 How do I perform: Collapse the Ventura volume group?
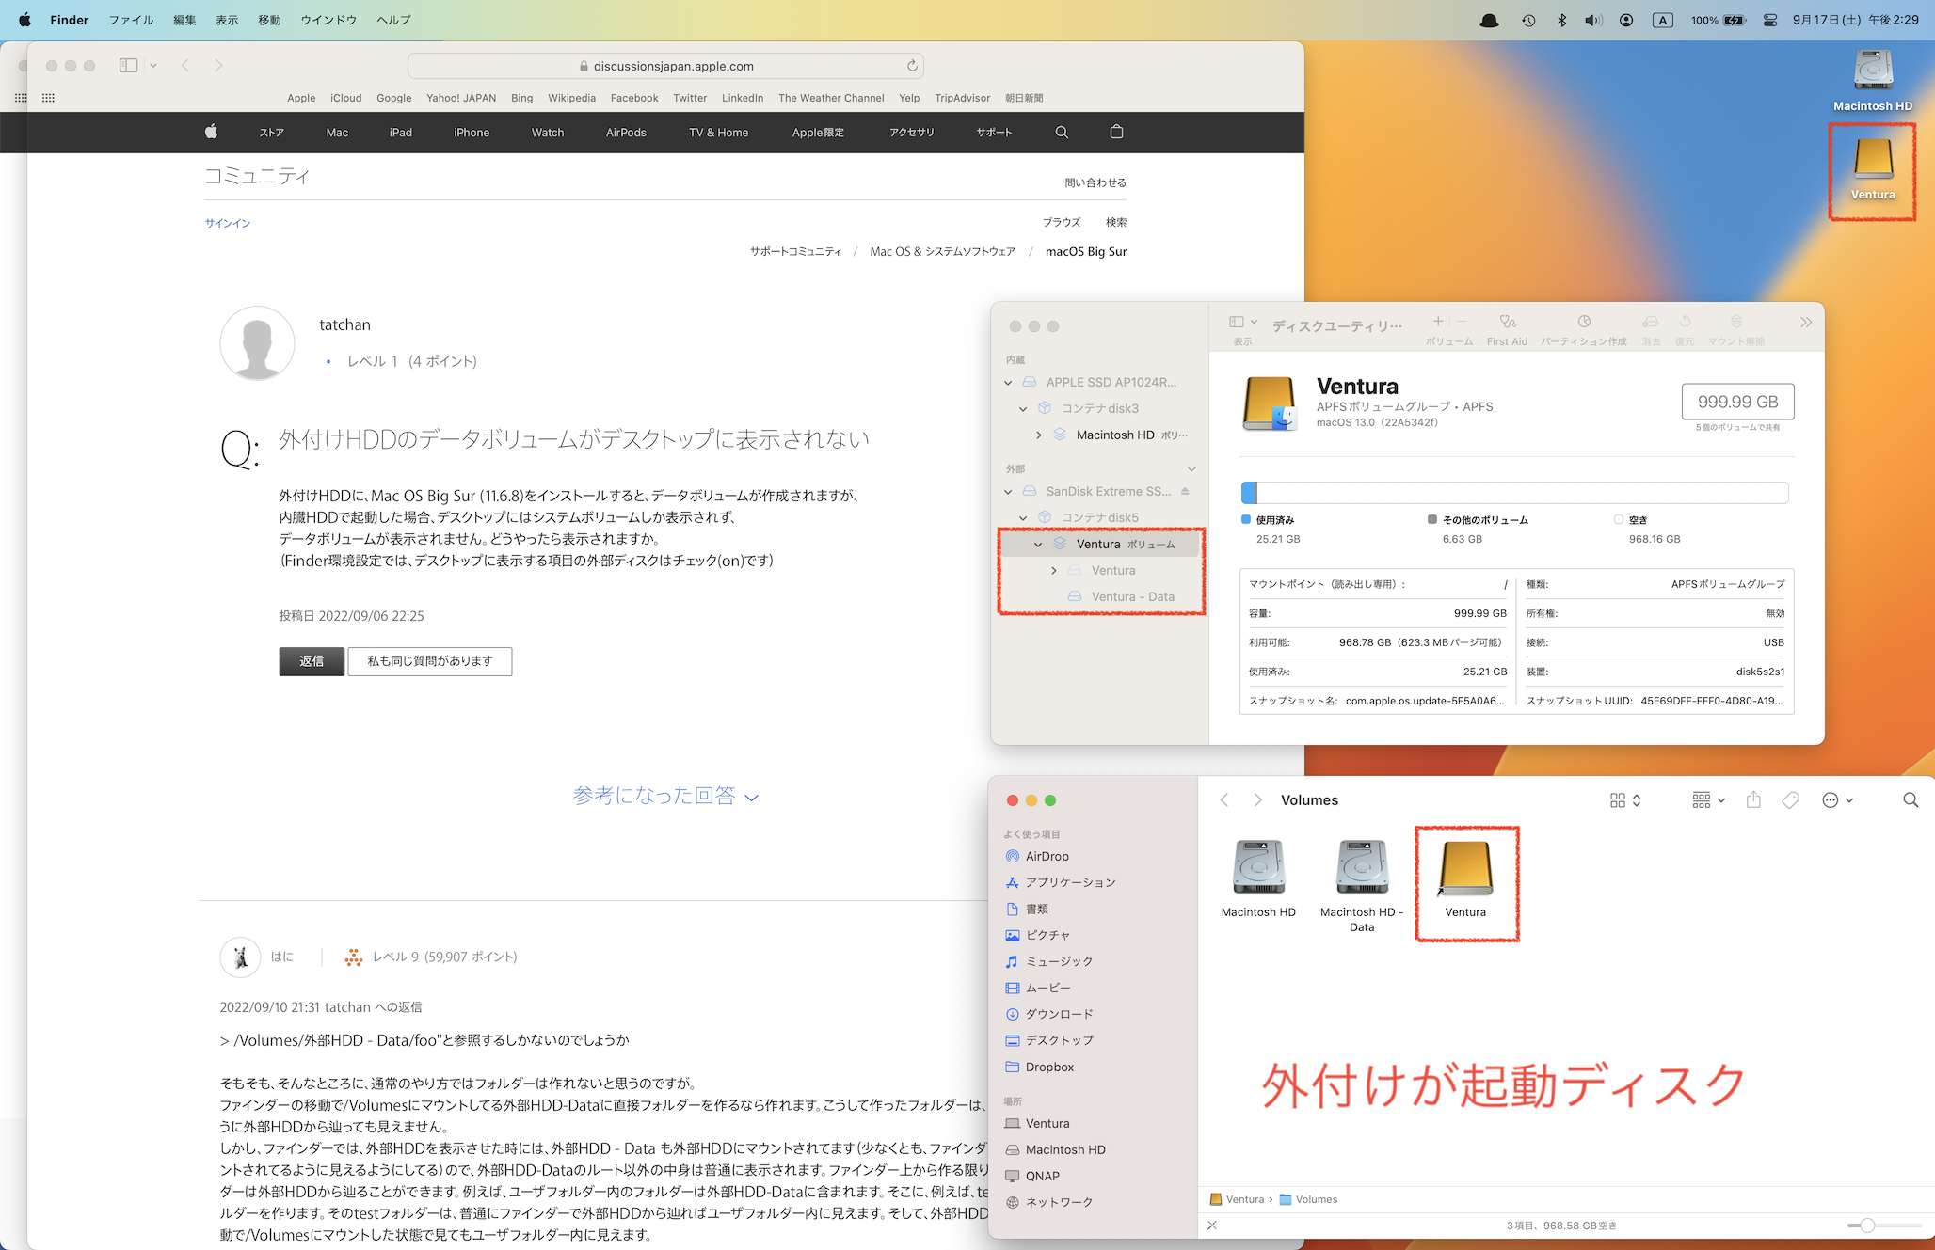(x=1038, y=545)
